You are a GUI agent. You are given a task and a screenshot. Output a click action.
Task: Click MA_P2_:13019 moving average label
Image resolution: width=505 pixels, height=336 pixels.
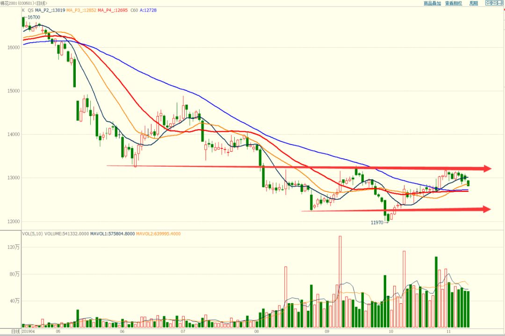coord(50,10)
